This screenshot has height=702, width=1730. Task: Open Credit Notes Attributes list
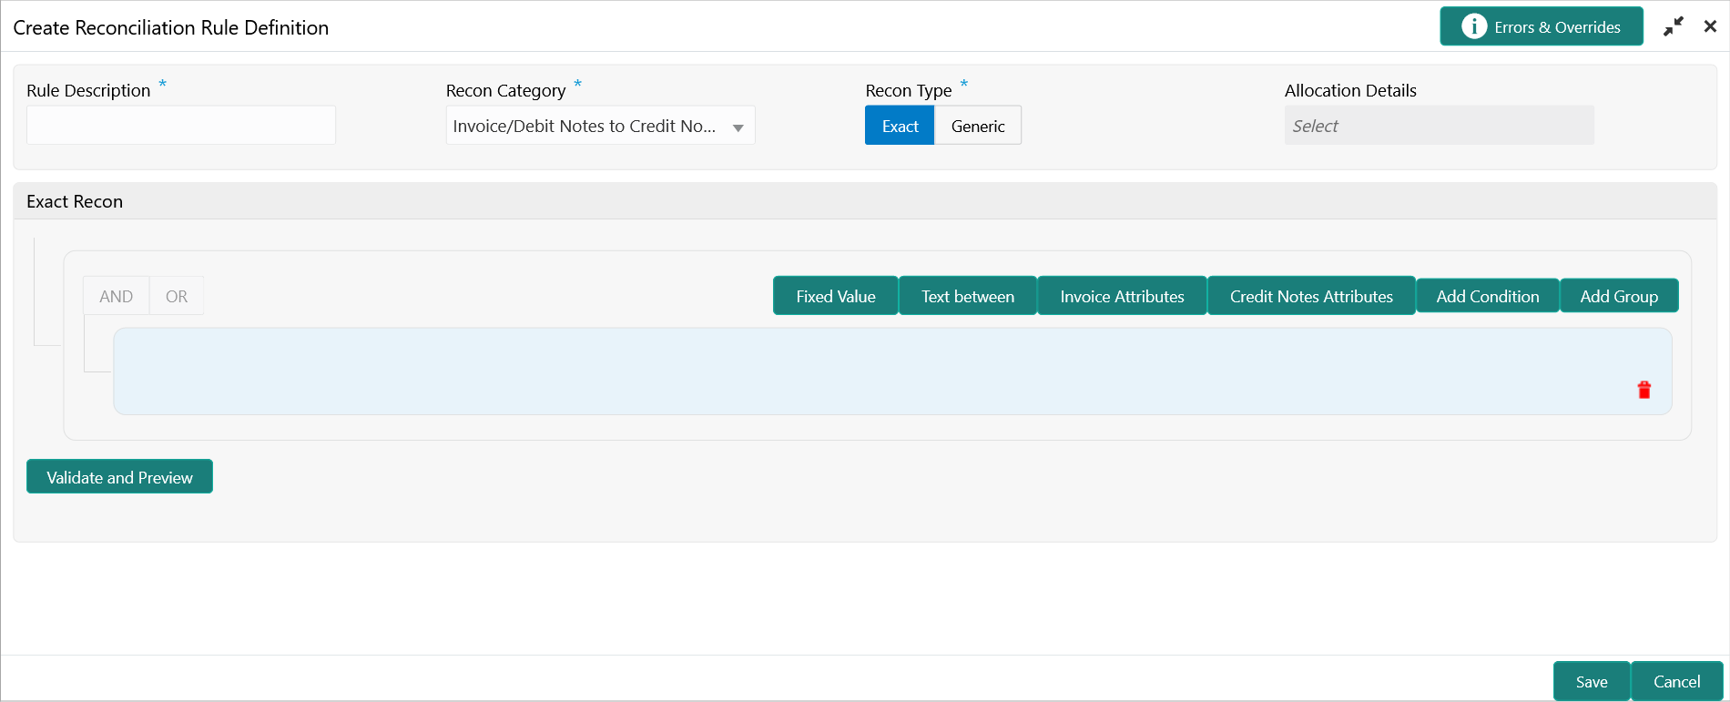coord(1311,296)
